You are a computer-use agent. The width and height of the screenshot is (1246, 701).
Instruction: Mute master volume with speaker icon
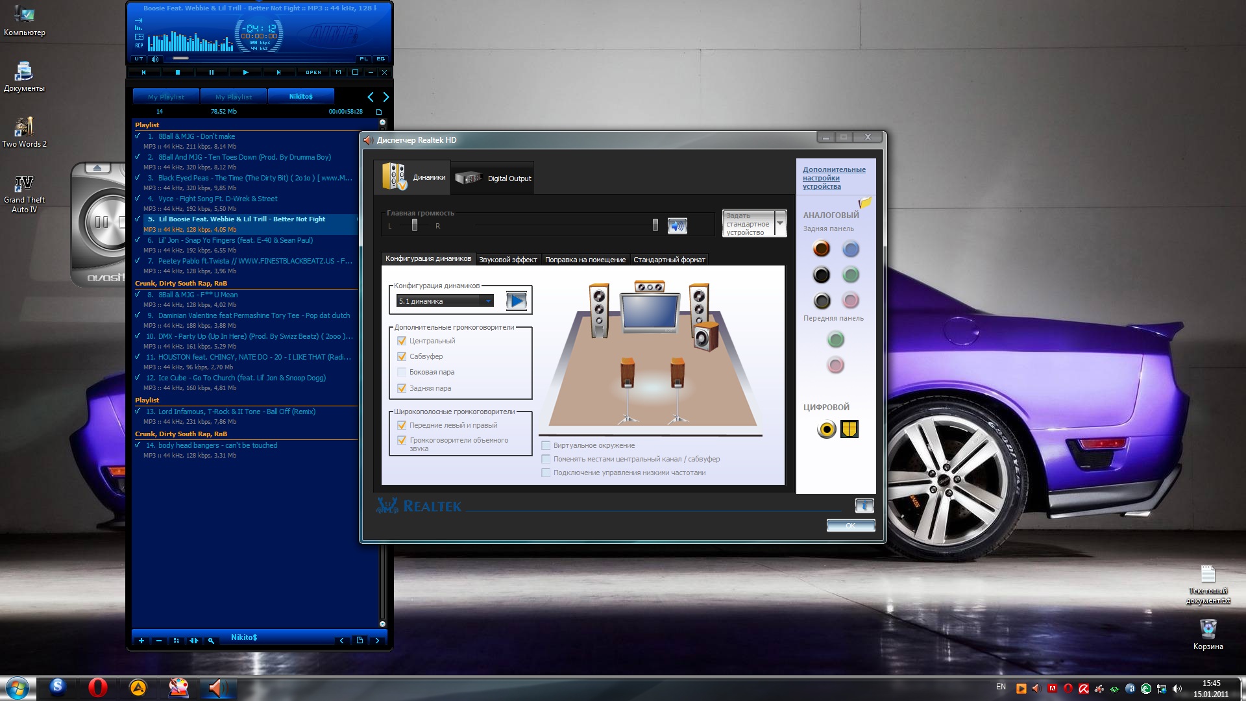point(677,225)
